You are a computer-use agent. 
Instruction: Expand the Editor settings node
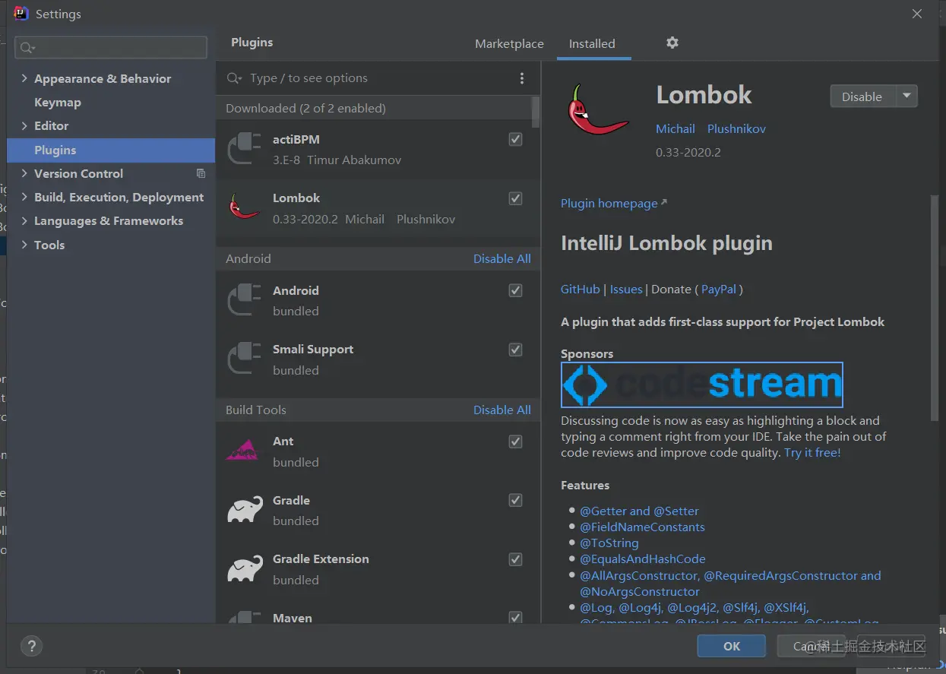24,125
